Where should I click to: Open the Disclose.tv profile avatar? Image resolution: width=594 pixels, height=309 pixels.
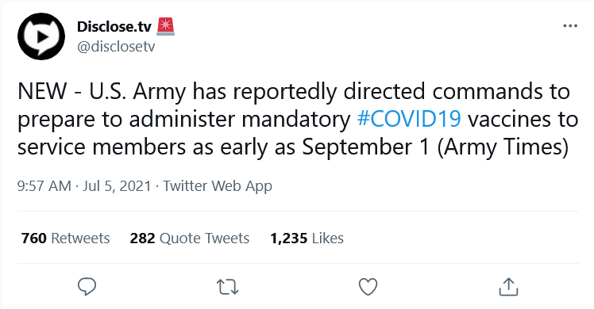pos(41,36)
